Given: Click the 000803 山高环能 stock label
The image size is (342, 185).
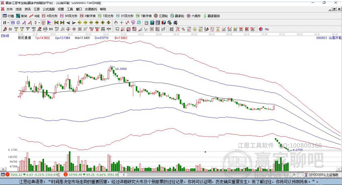Looking at the screenshot, I should pyautogui.click(x=329, y=38).
